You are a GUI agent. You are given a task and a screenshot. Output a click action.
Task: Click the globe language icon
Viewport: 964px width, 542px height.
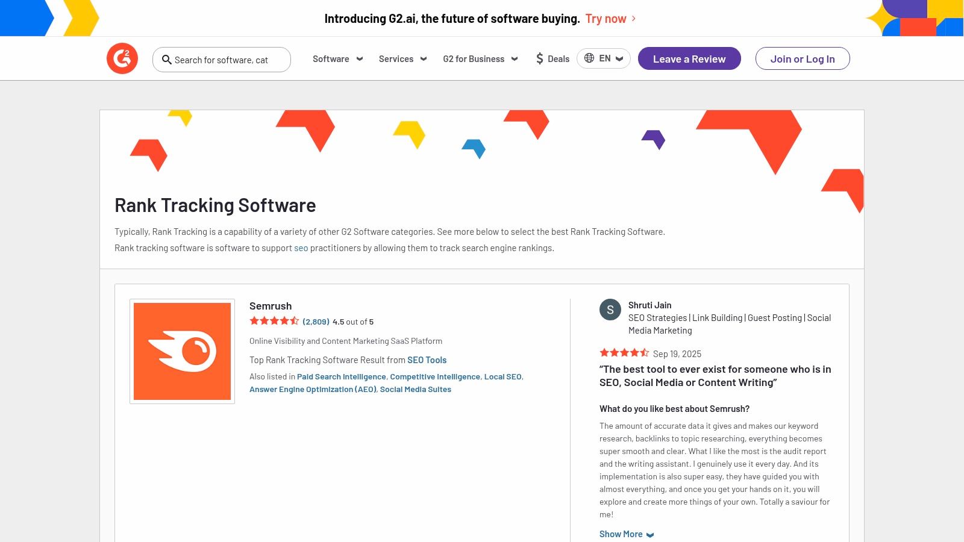pyautogui.click(x=589, y=58)
